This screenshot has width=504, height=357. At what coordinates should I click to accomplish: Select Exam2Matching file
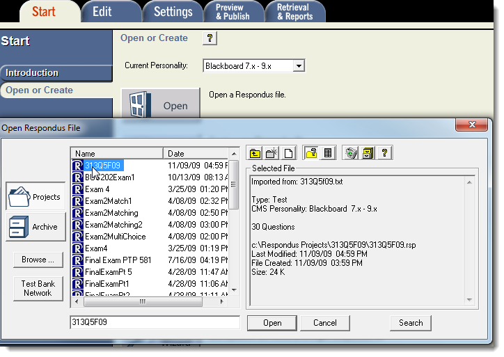click(x=111, y=213)
